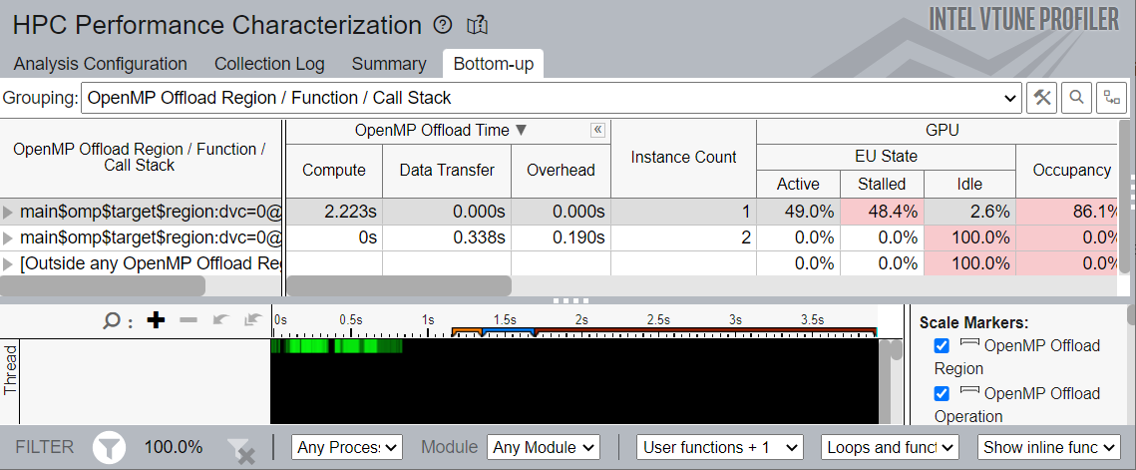
Task: Click the Compute column header
Action: [334, 171]
